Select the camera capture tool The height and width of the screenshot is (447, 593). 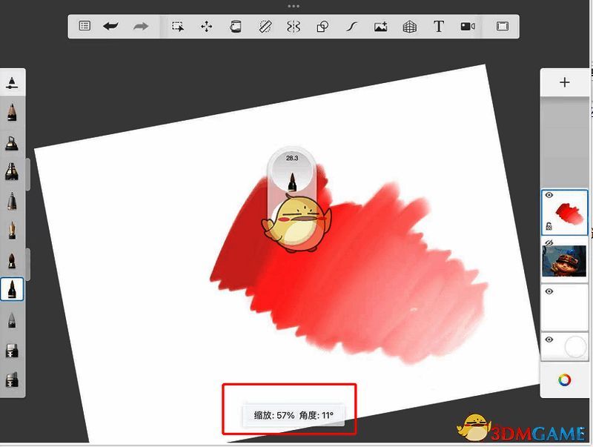(x=468, y=25)
